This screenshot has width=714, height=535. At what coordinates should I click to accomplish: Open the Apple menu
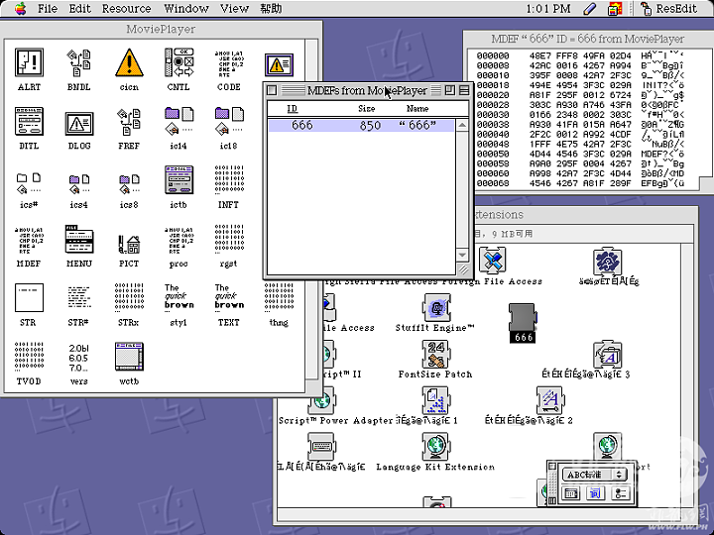[x=20, y=9]
